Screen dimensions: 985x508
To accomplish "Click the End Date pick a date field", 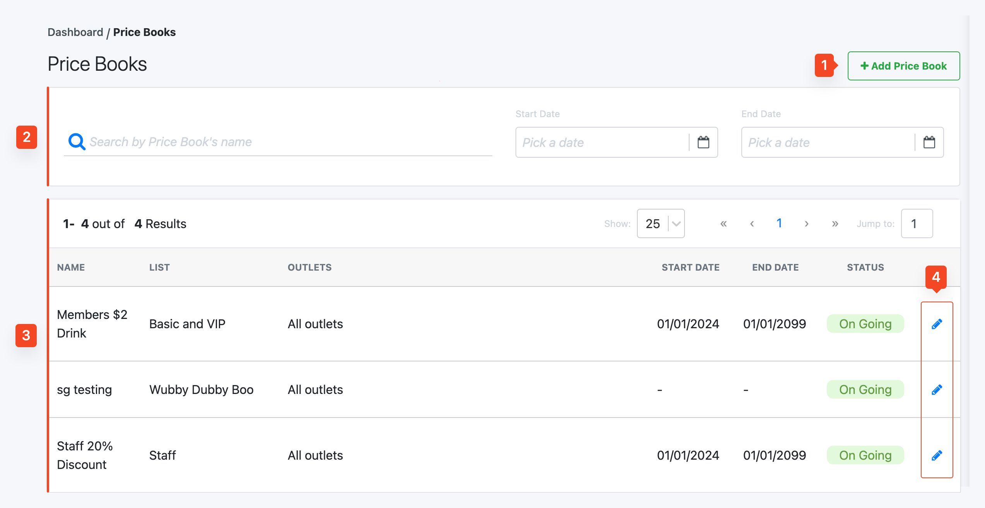I will (828, 142).
